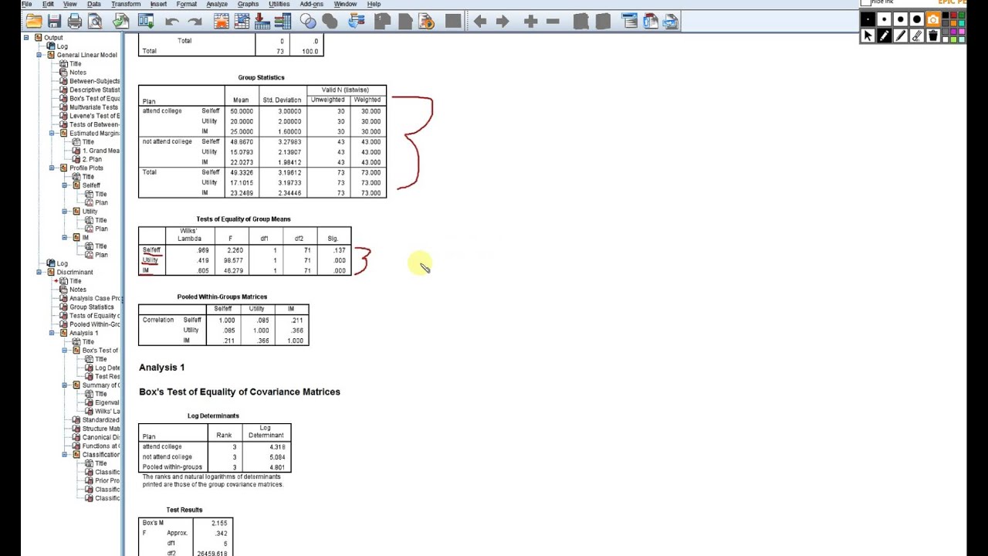Click the Tests of Equality of Group Means title
The height and width of the screenshot is (556, 988).
243,219
